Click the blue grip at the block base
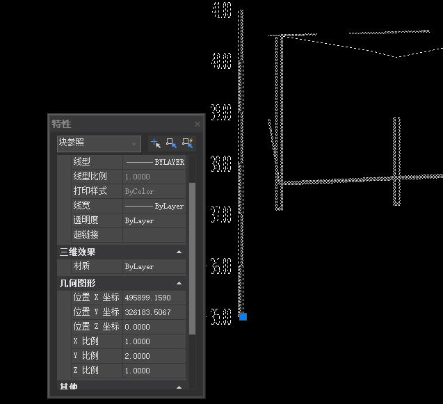This screenshot has height=404, width=443. (243, 316)
